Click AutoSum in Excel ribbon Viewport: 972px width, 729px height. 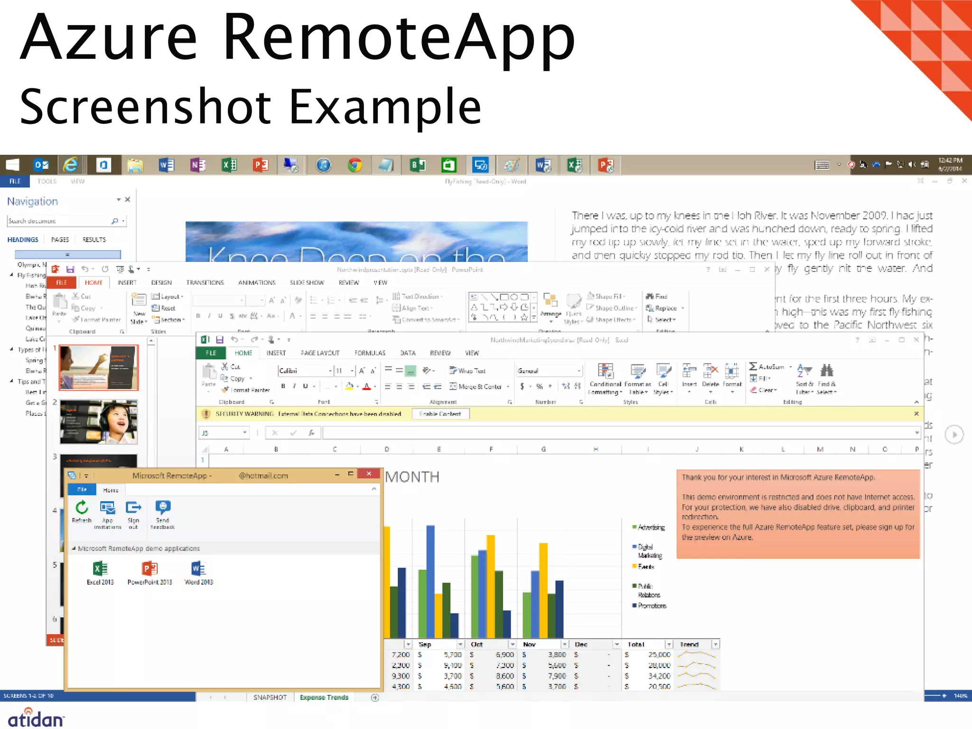pos(771,366)
